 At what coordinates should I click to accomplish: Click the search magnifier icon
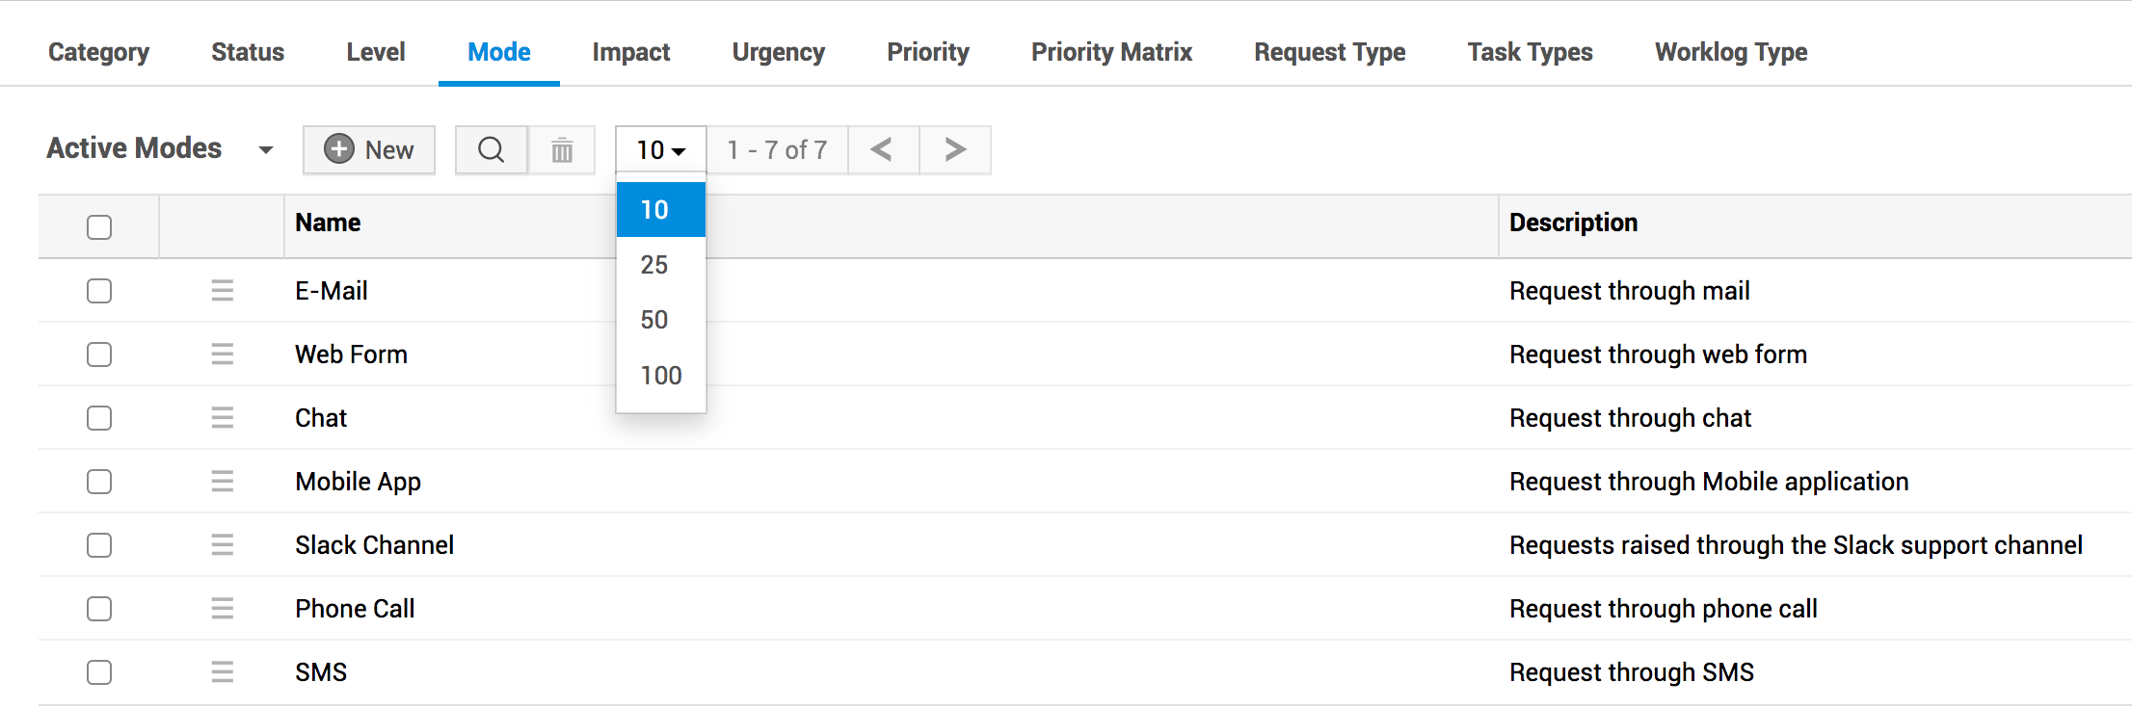pos(491,150)
